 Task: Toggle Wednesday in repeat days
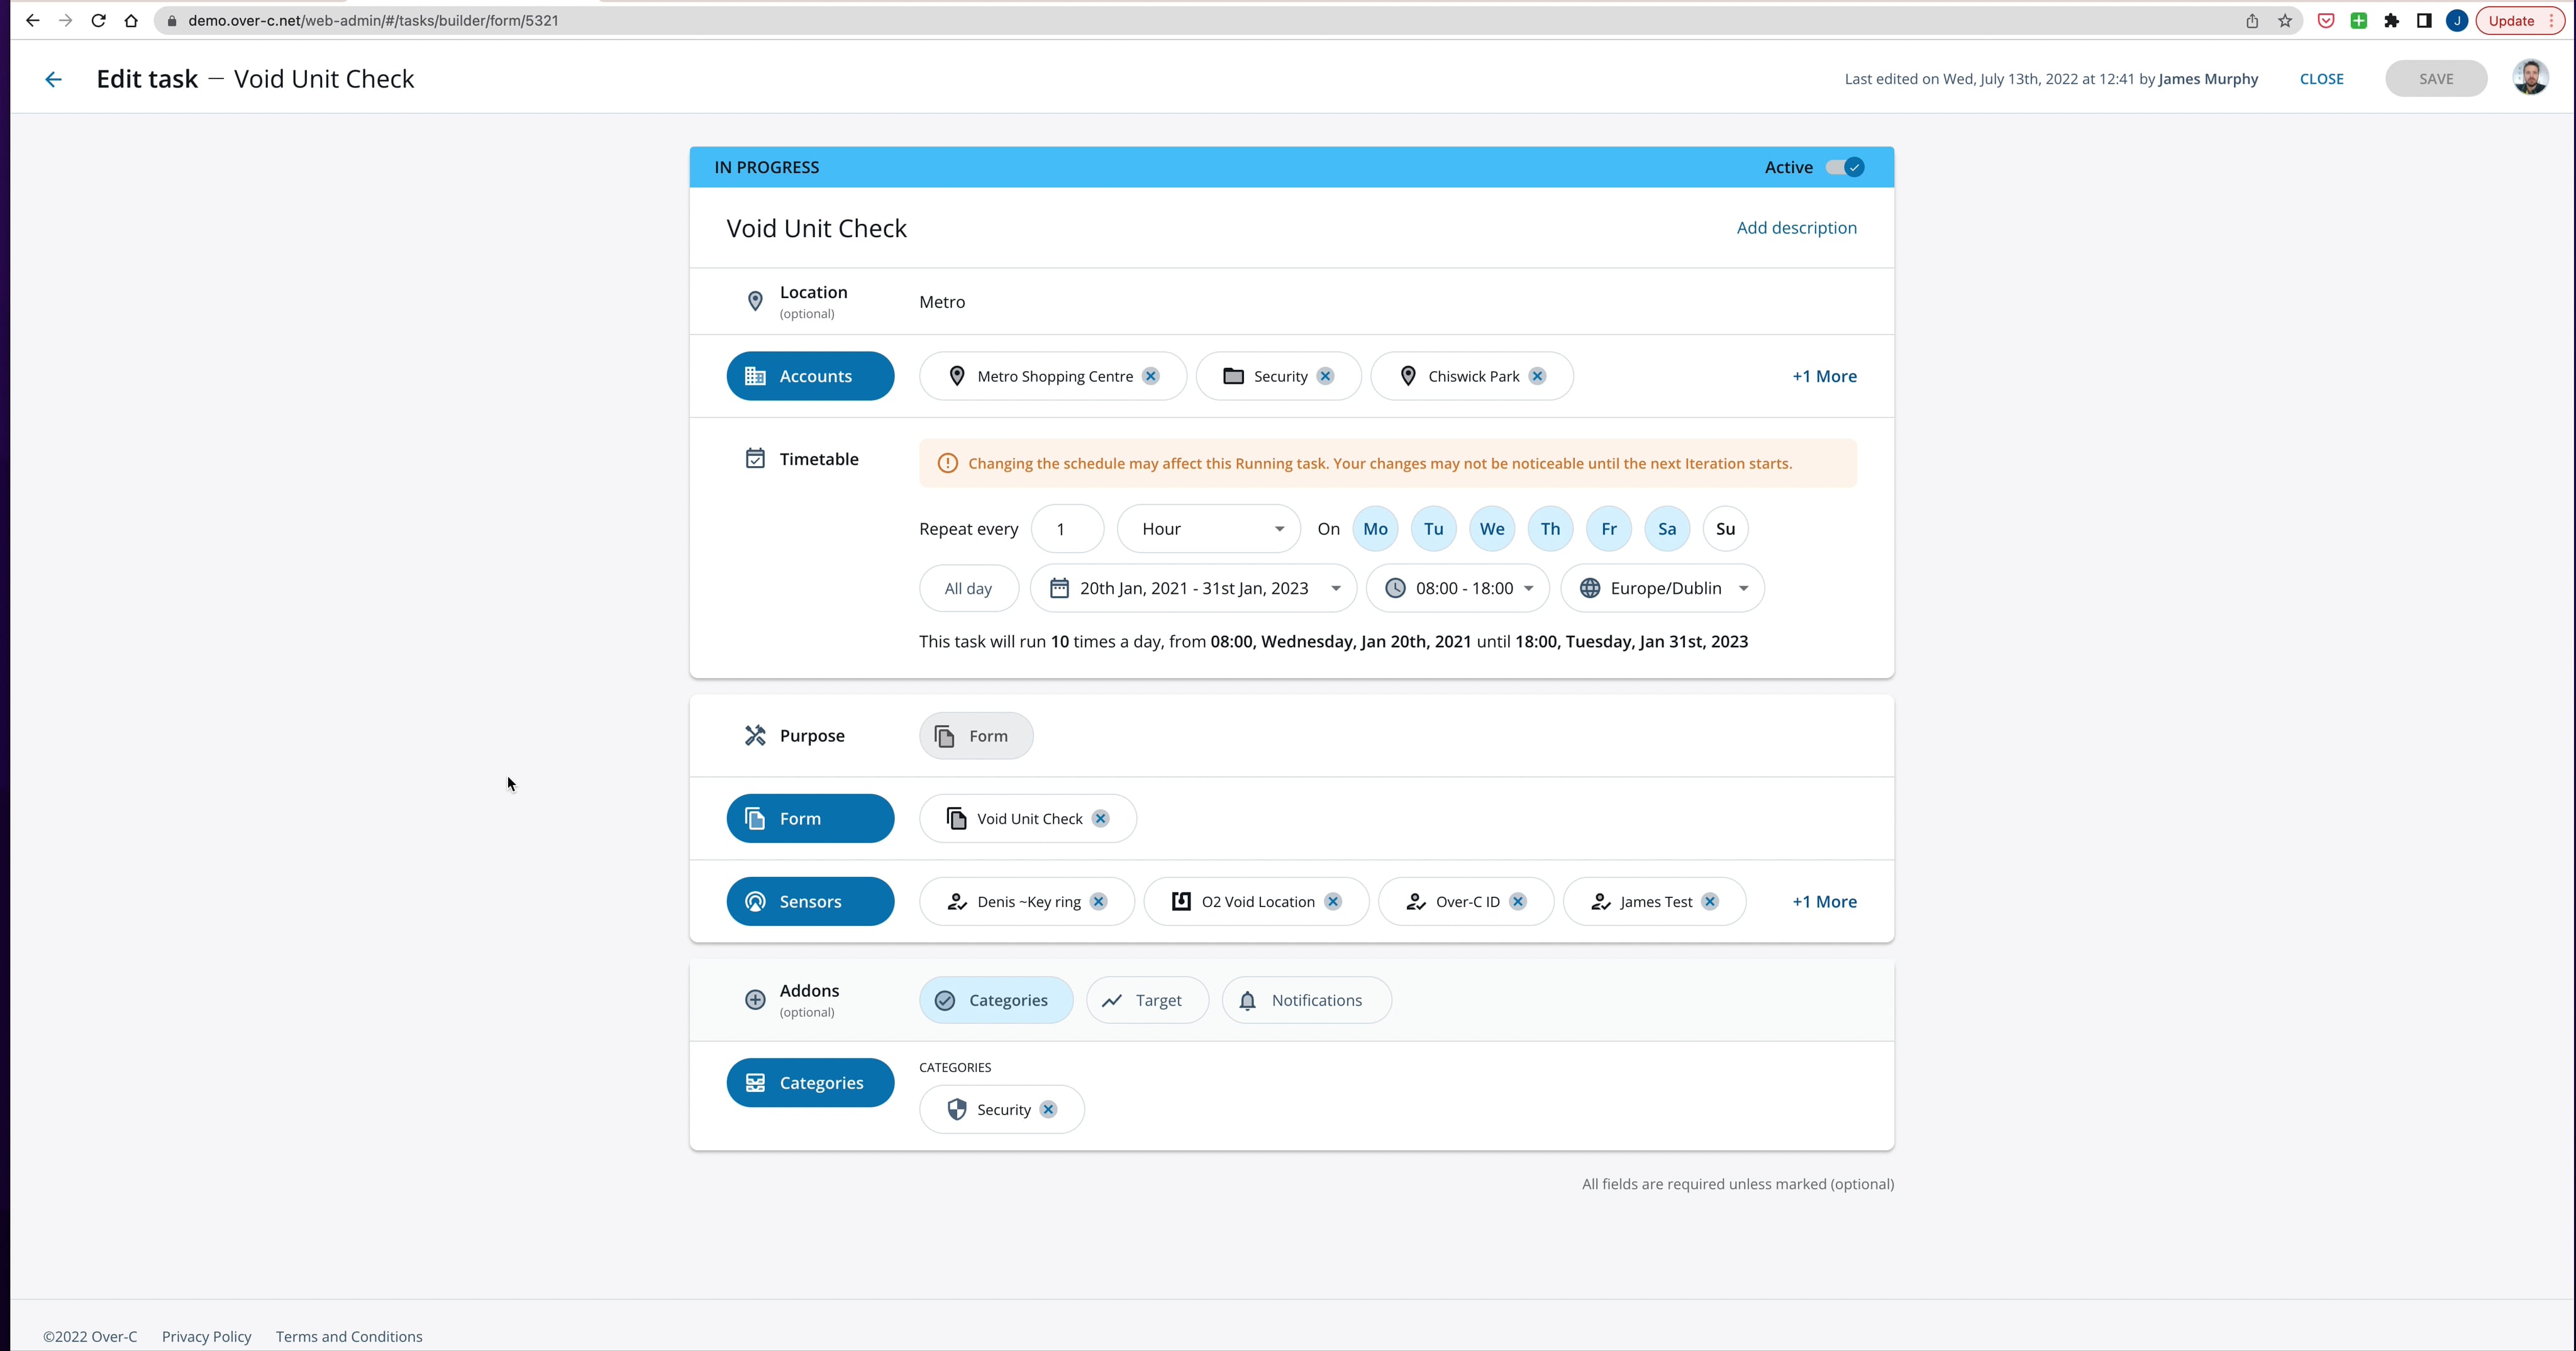[1492, 528]
